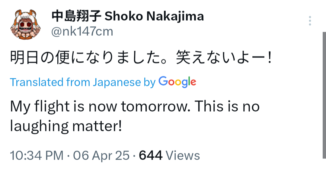The width and height of the screenshot is (326, 169).
Task: Click the "laughing matter!" text line
Action: pyautogui.click(x=66, y=126)
